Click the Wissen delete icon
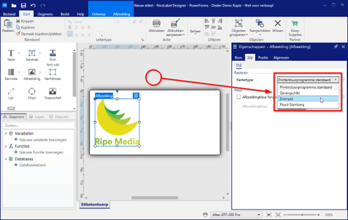Screen dimensions: 348x220 278,23
